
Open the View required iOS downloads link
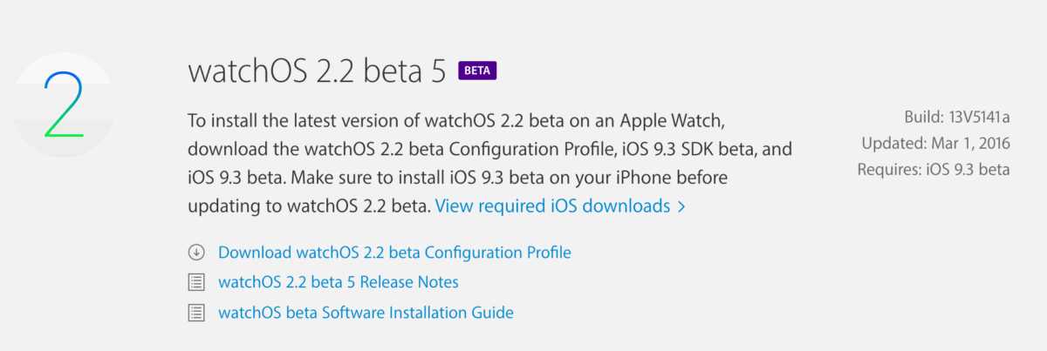click(552, 206)
